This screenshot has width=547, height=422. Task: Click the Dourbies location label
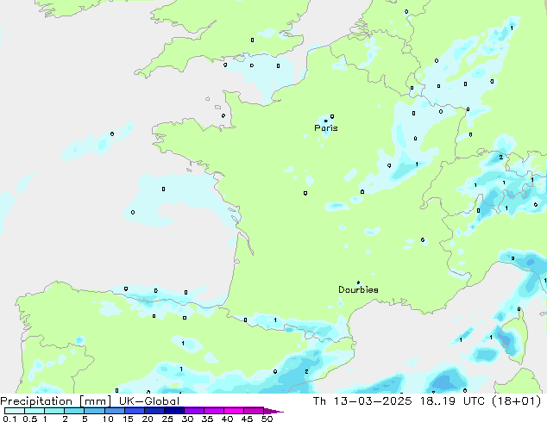tap(358, 289)
